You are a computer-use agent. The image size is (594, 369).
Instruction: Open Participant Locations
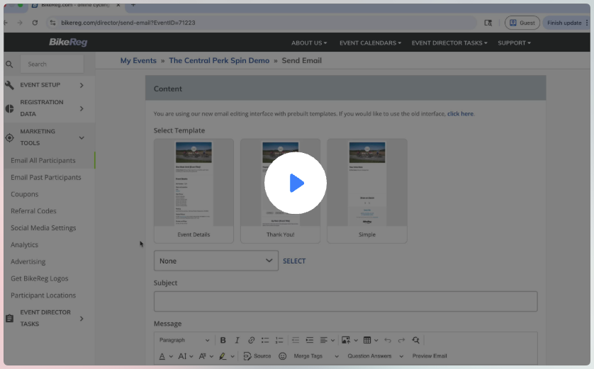(43, 295)
